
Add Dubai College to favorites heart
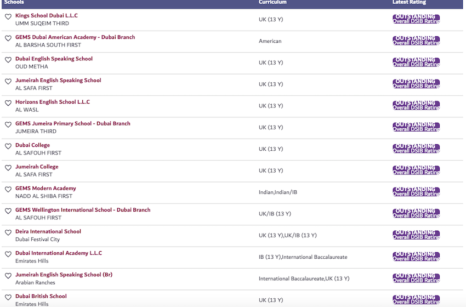(x=8, y=146)
